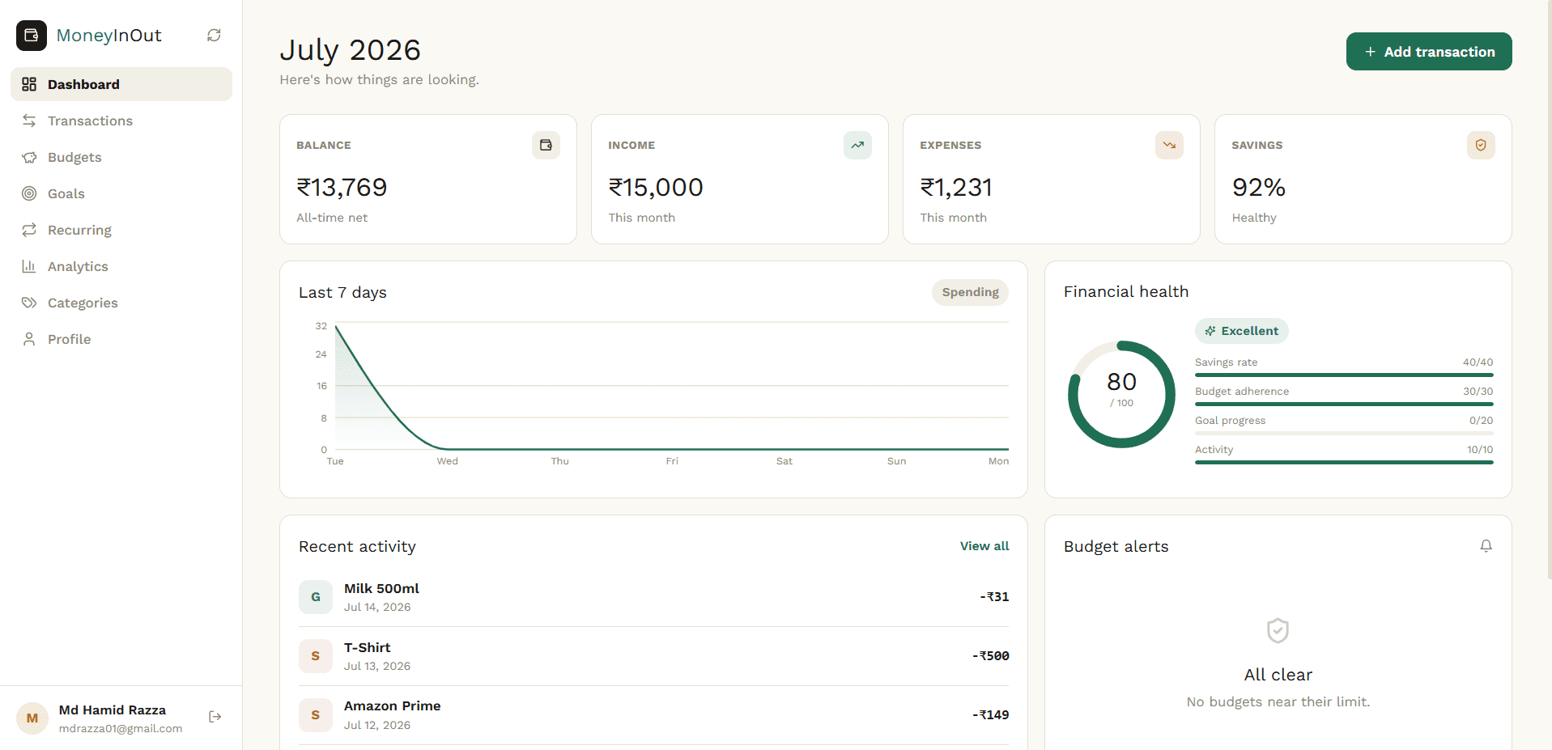
Task: Click the trending-down icon on Expenses card
Action: (x=1169, y=145)
